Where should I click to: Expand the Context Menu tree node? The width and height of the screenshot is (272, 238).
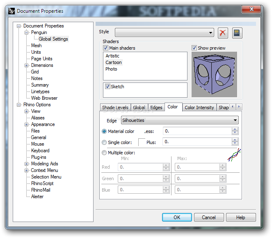point(26,171)
